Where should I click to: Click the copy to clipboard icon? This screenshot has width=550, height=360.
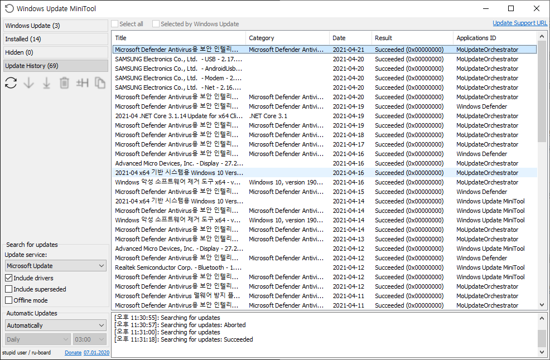tap(100, 82)
